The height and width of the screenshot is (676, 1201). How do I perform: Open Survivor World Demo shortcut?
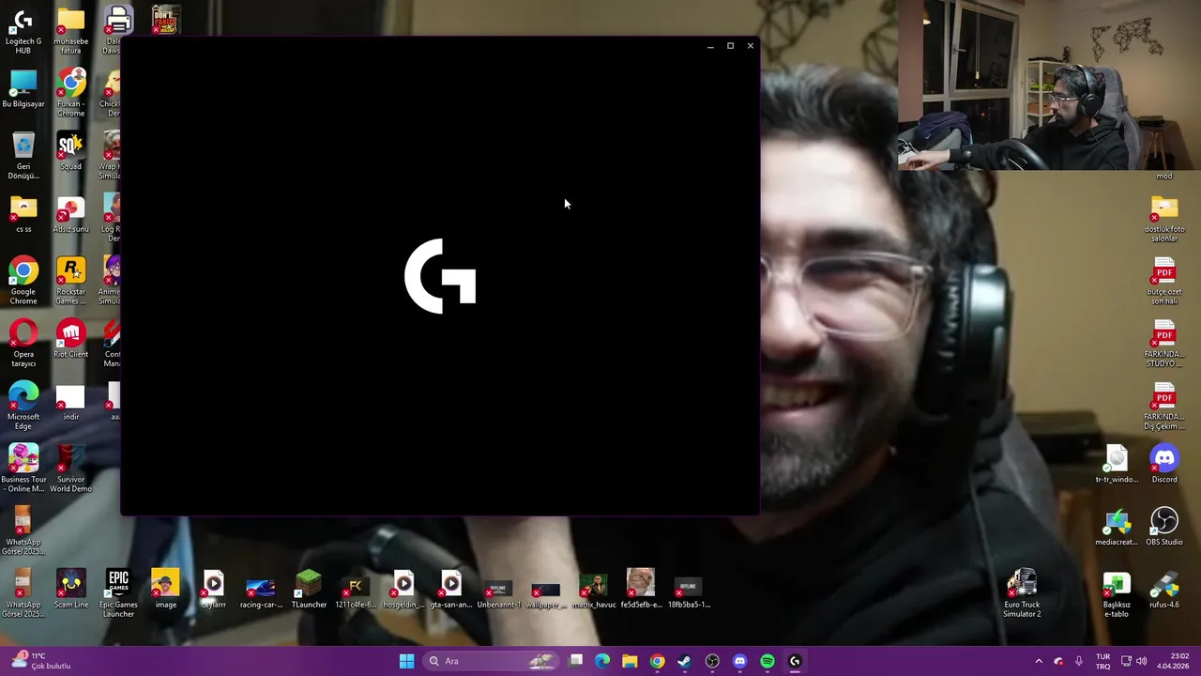pos(71,468)
